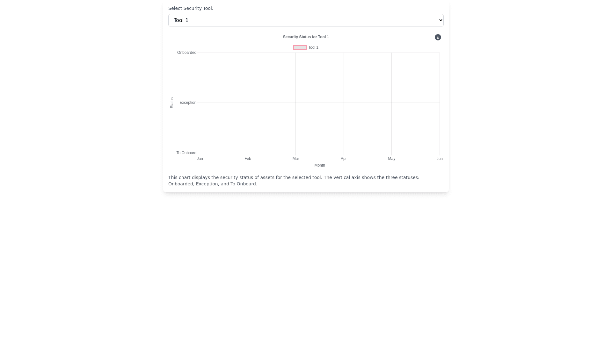The image size is (612, 344).
Task: Click the rotated 'Status' y-axis title
Action: click(x=172, y=103)
